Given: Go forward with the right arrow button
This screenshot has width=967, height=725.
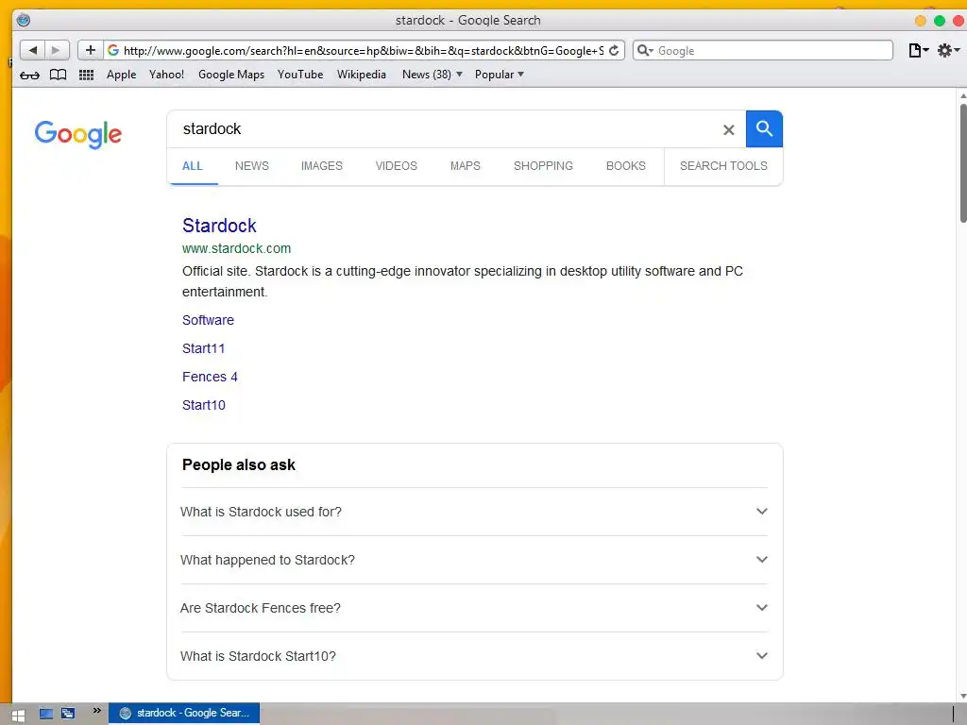Looking at the screenshot, I should 56,51.
